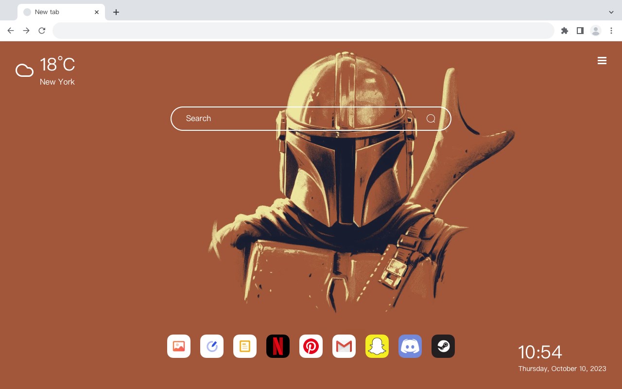Screen dimensions: 622x389
Task: Toggle the browser side panel
Action: 580,31
